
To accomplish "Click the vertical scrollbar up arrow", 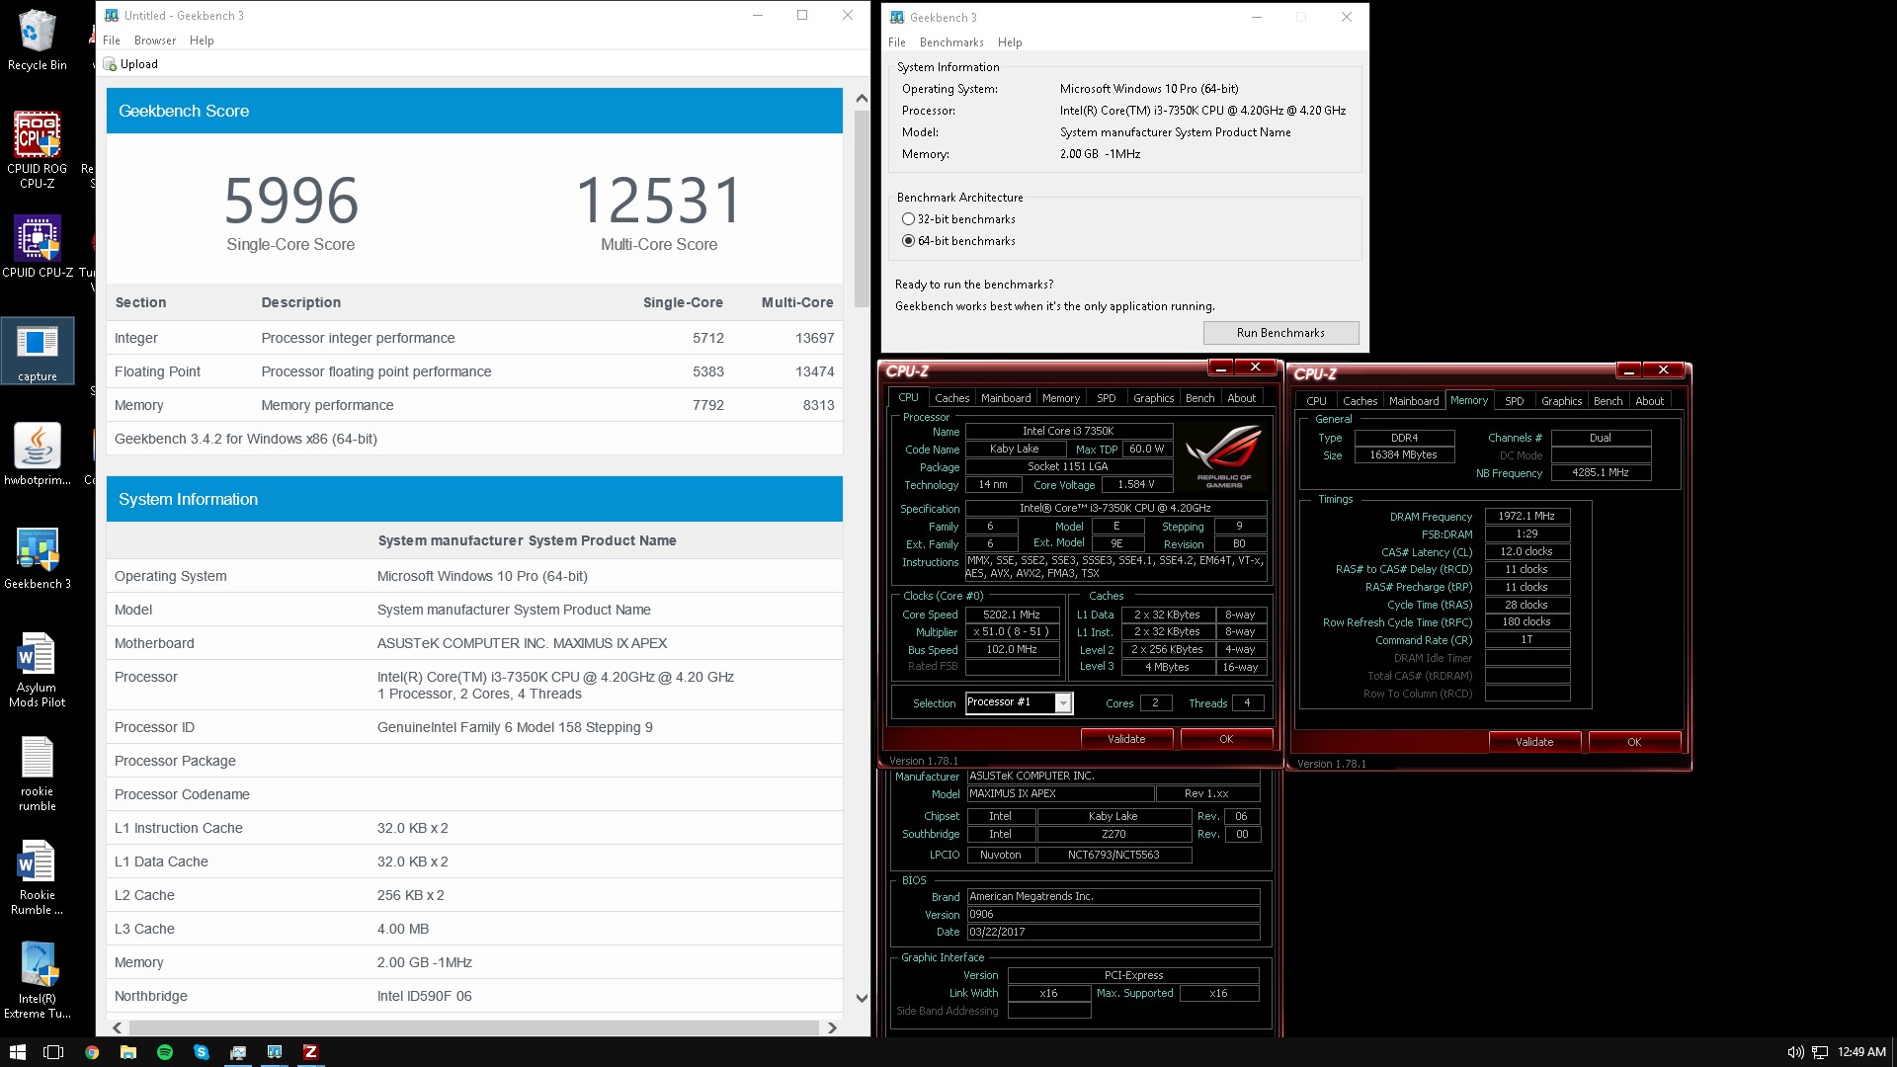I will click(x=861, y=98).
